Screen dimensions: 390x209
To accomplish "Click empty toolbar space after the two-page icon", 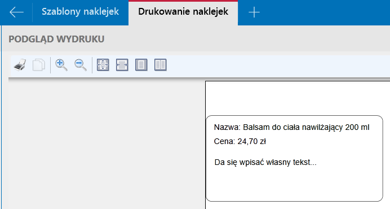I will tap(273, 66).
